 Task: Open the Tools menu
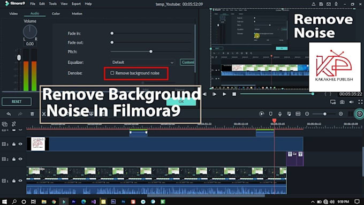[x=52, y=4]
